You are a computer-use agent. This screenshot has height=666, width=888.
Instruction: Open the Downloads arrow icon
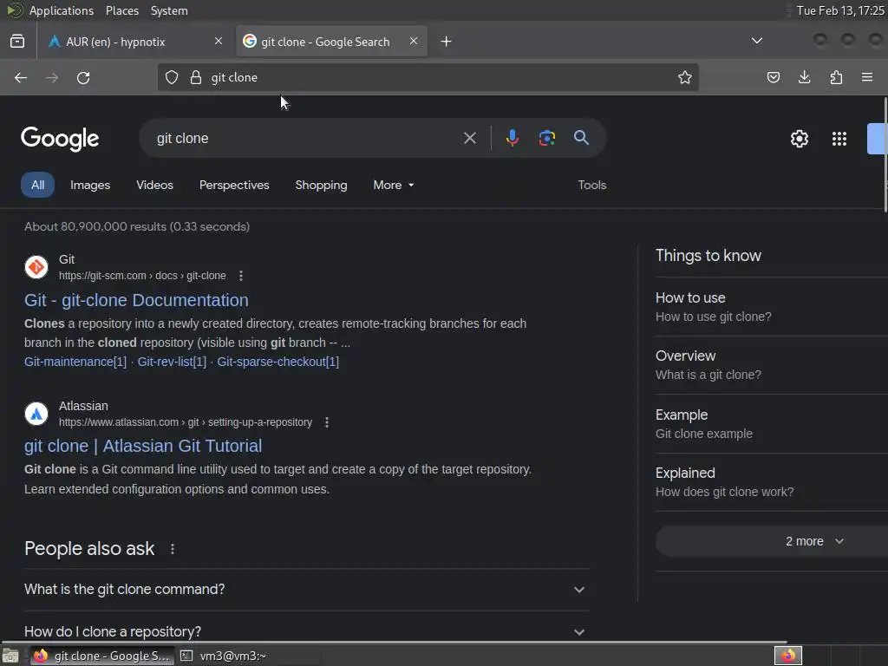click(804, 77)
